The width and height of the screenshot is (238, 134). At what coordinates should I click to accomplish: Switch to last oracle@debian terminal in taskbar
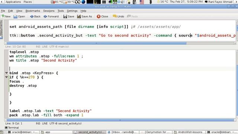[x=222, y=132]
